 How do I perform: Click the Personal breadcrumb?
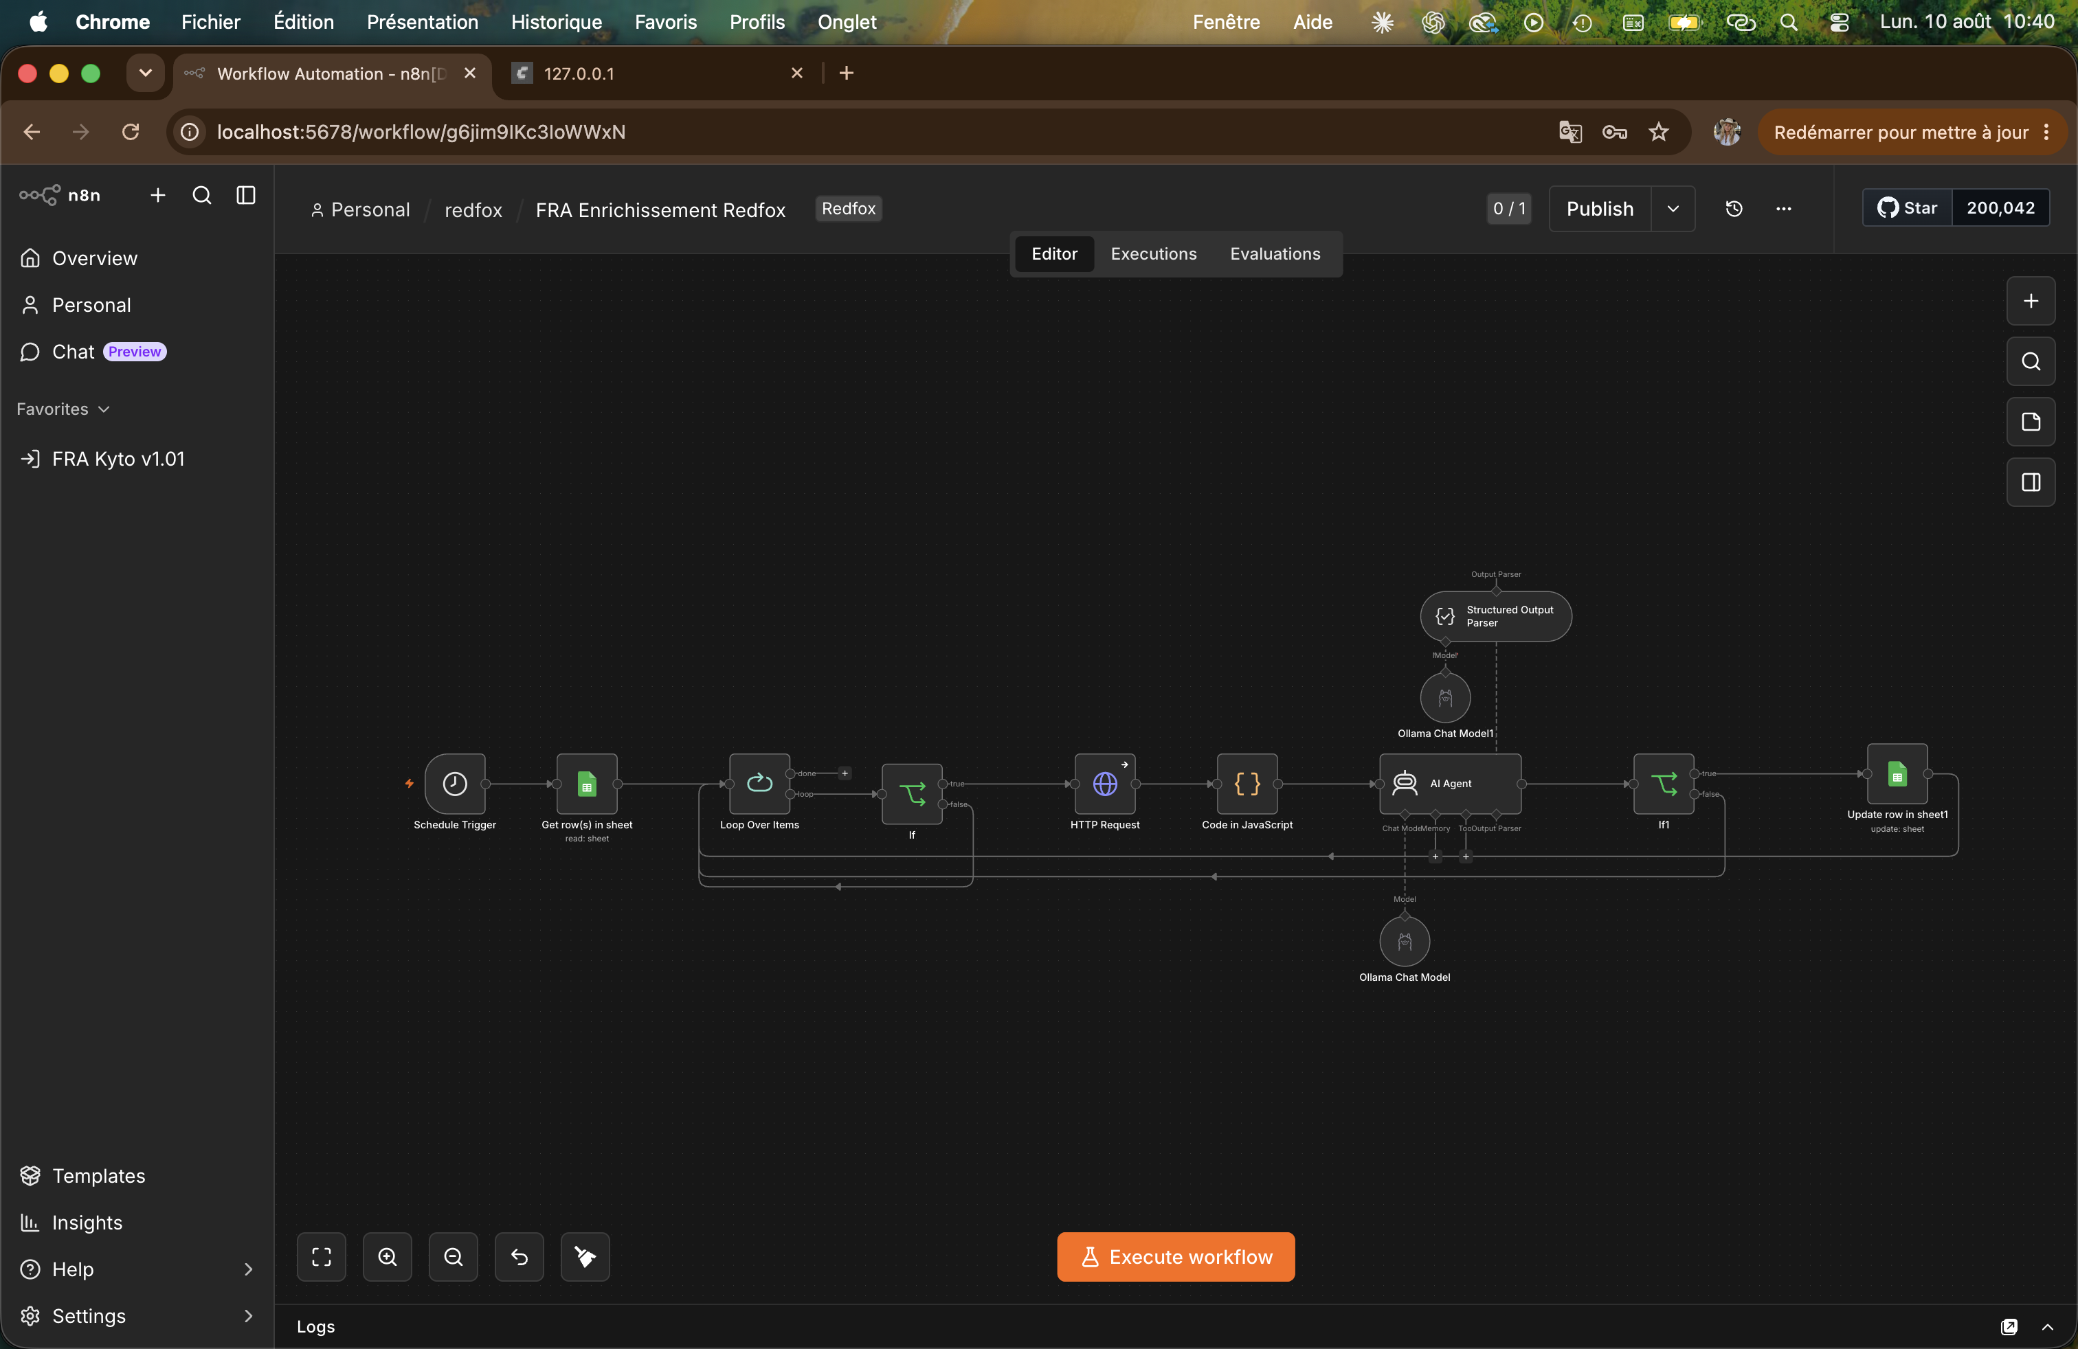361,209
